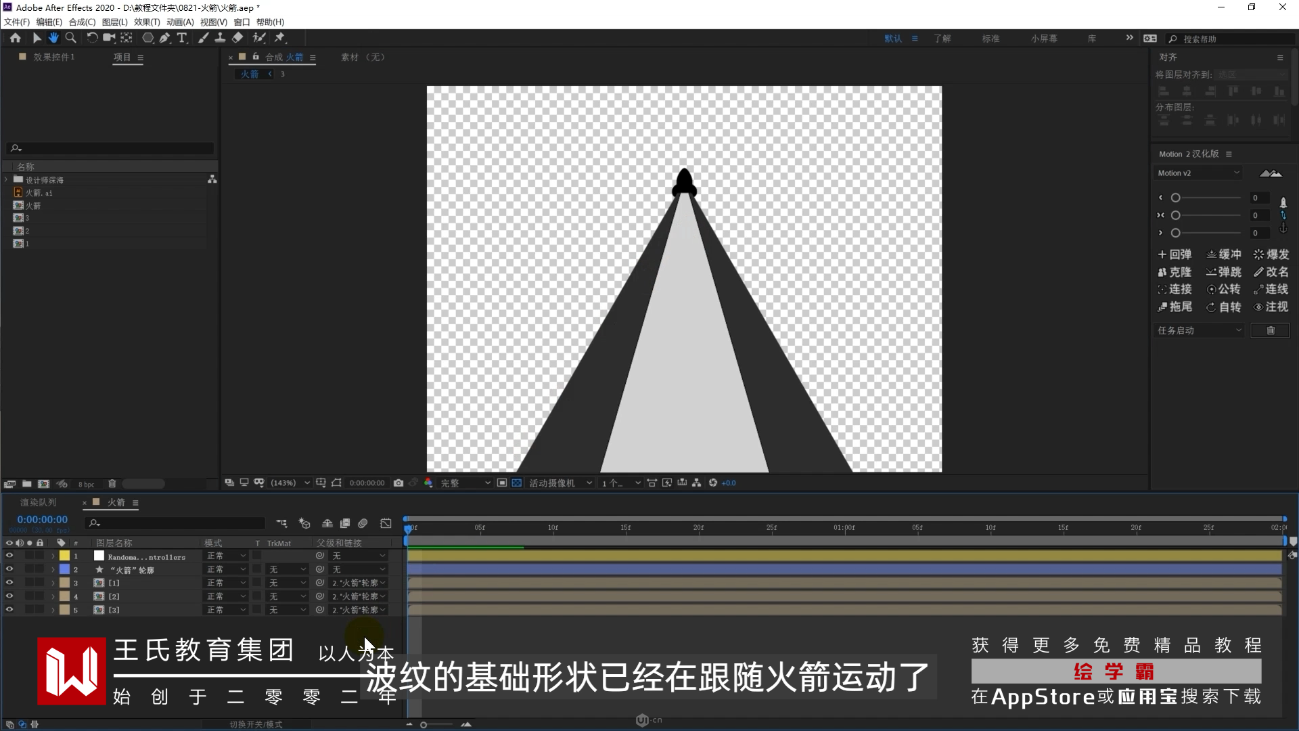Expand the 设计师深海 folder in project
Screen dimensions: 1299x731
click(7, 180)
